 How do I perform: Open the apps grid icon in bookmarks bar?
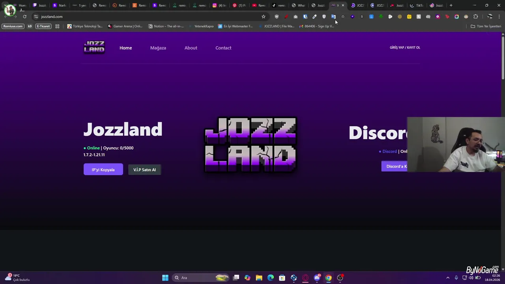(57, 26)
